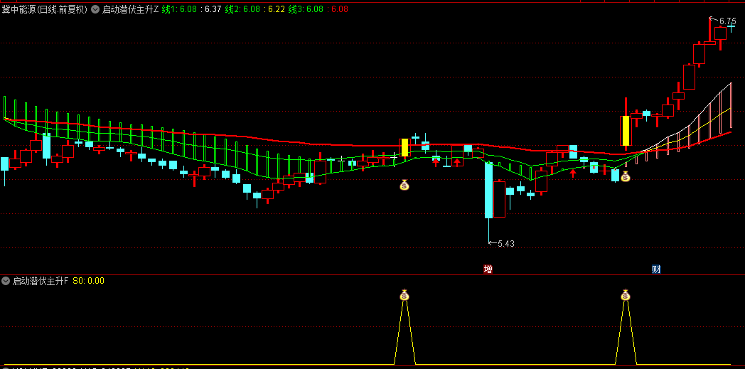Click the first yellow highlighted candle
Screen dimensions: 745x369
click(x=404, y=147)
